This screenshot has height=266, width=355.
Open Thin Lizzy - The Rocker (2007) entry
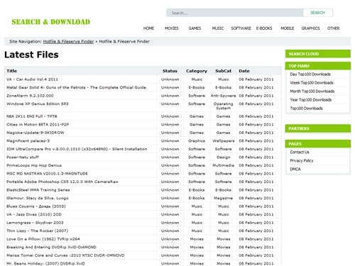tap(37, 231)
